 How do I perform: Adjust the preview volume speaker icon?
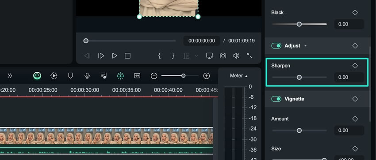[236, 56]
